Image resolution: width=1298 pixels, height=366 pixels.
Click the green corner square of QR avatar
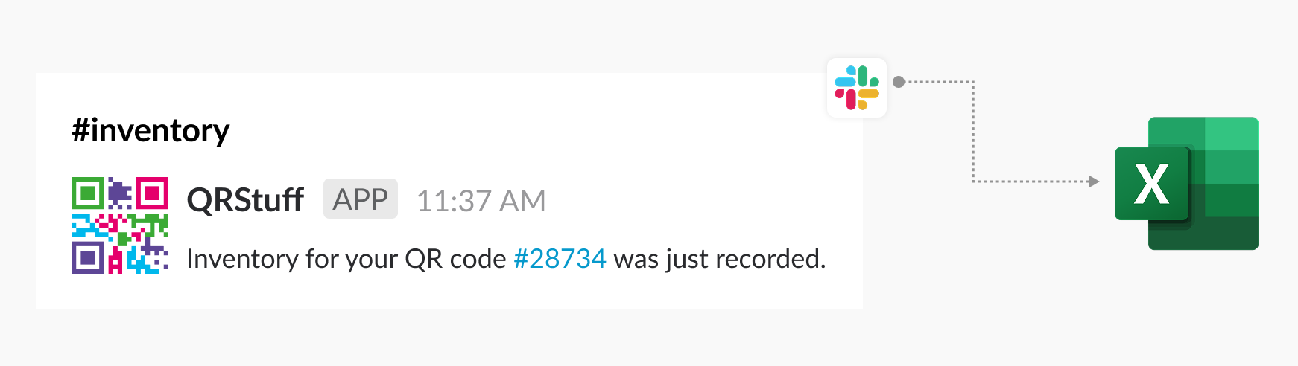87,193
